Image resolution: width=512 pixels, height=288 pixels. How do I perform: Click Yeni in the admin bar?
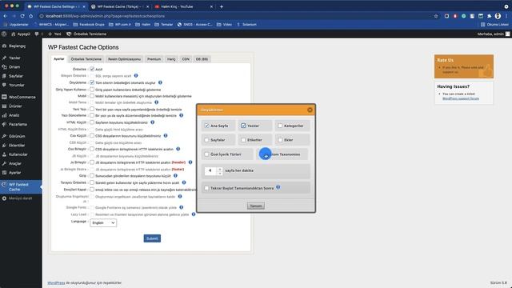pyautogui.click(x=54, y=34)
